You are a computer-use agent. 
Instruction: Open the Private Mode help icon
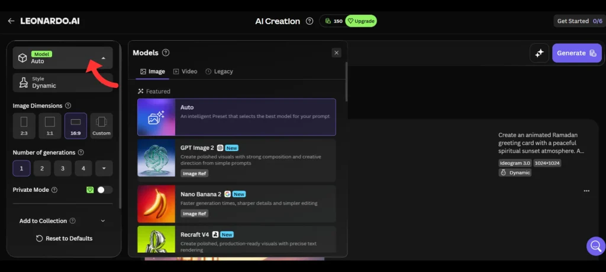tap(54, 190)
